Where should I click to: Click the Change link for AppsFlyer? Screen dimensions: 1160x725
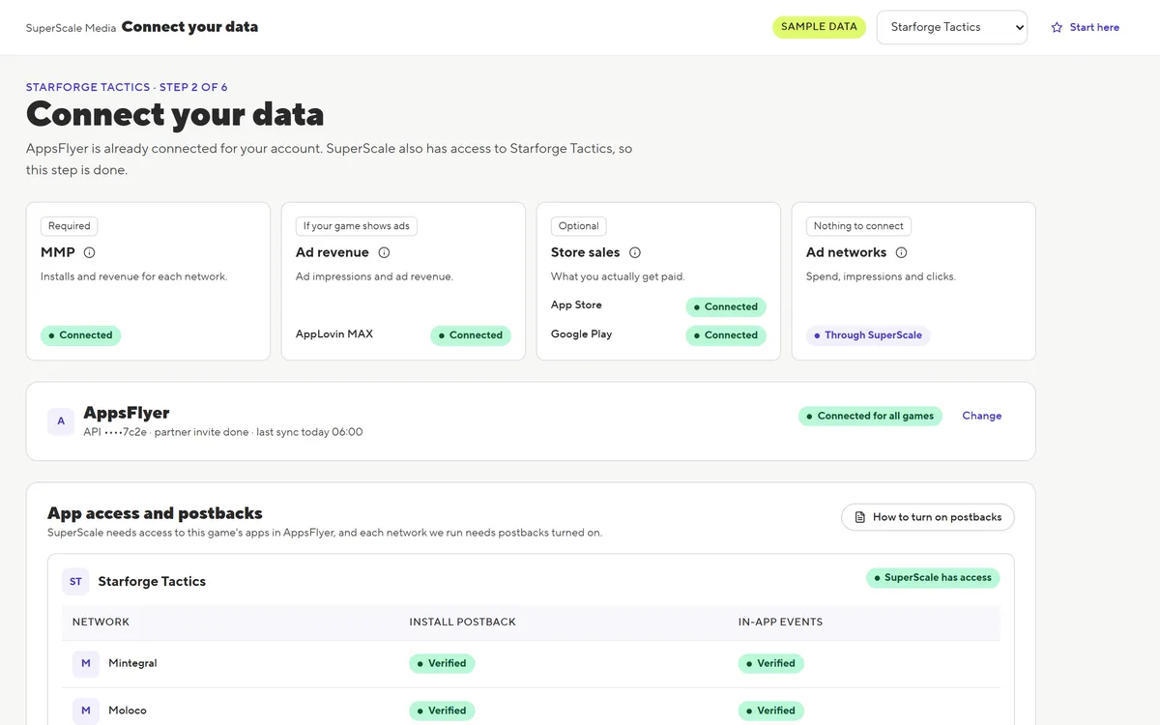coord(981,416)
